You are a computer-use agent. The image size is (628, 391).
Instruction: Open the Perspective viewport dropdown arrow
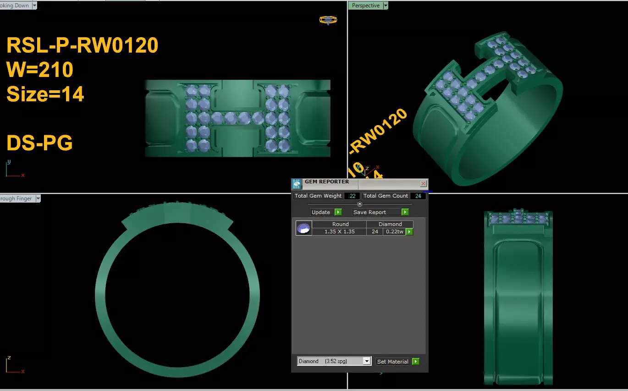[x=386, y=6]
